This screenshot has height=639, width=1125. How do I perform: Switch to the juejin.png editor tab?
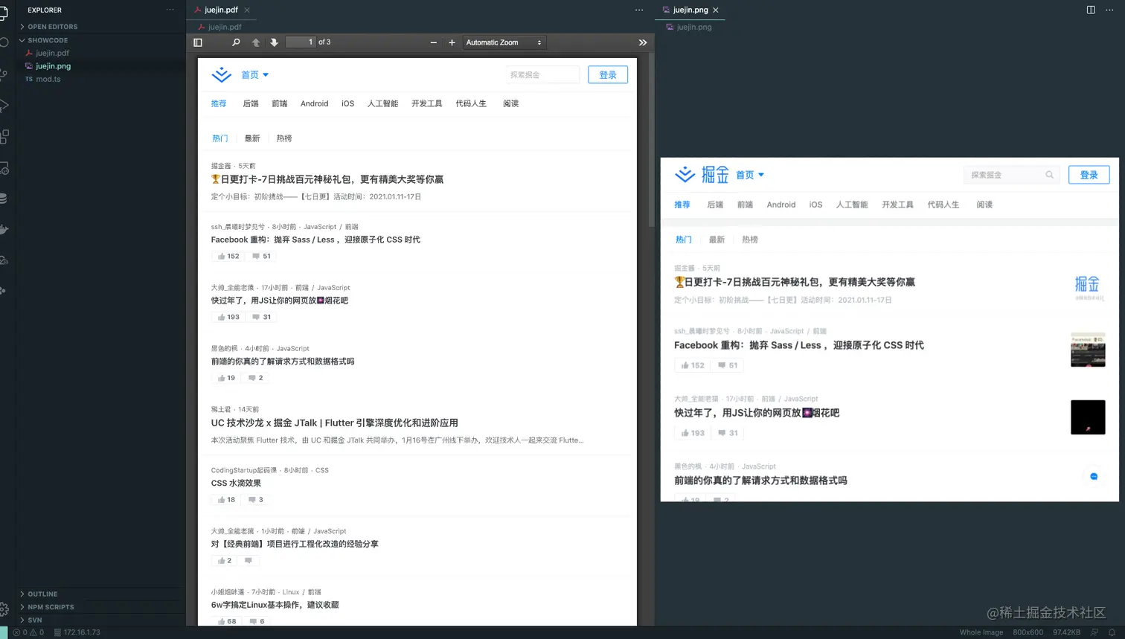pyautogui.click(x=690, y=10)
